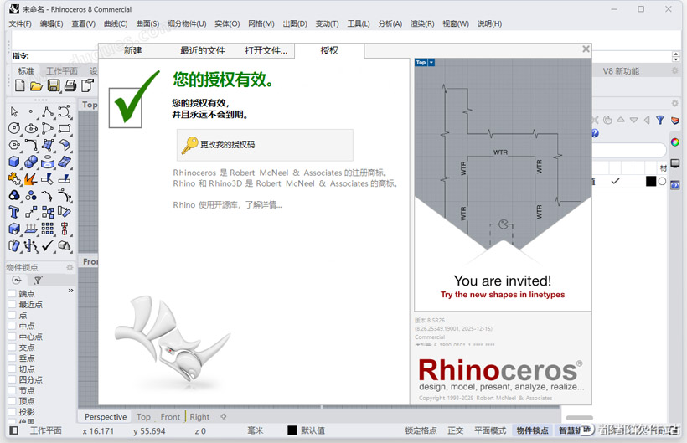Screen dimensions: 687x443
Task: Click the 了解详情... open source link
Action: 263,205
